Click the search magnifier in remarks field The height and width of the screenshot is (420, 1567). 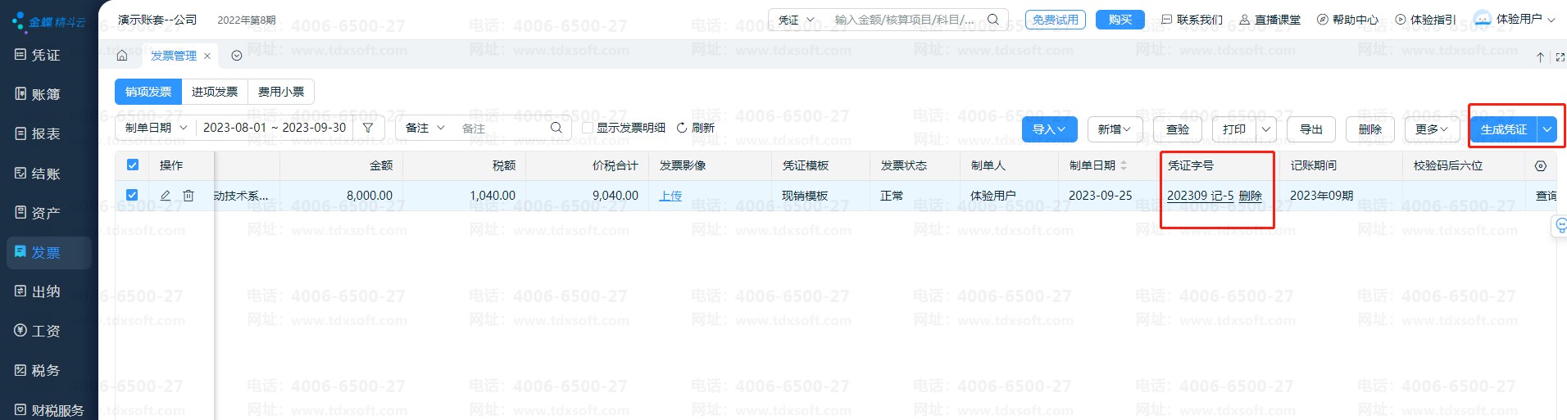coord(556,128)
